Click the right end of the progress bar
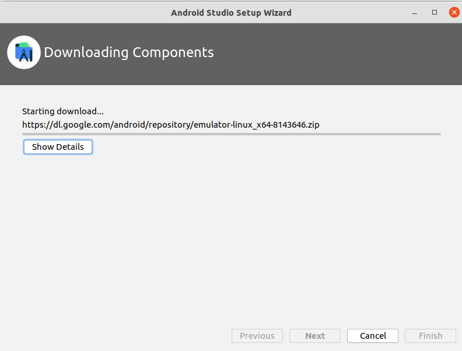 (x=436, y=134)
